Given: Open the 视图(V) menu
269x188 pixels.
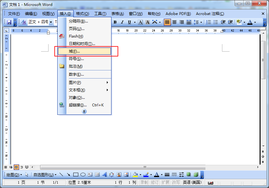Looking at the screenshot, I should tap(48, 14).
